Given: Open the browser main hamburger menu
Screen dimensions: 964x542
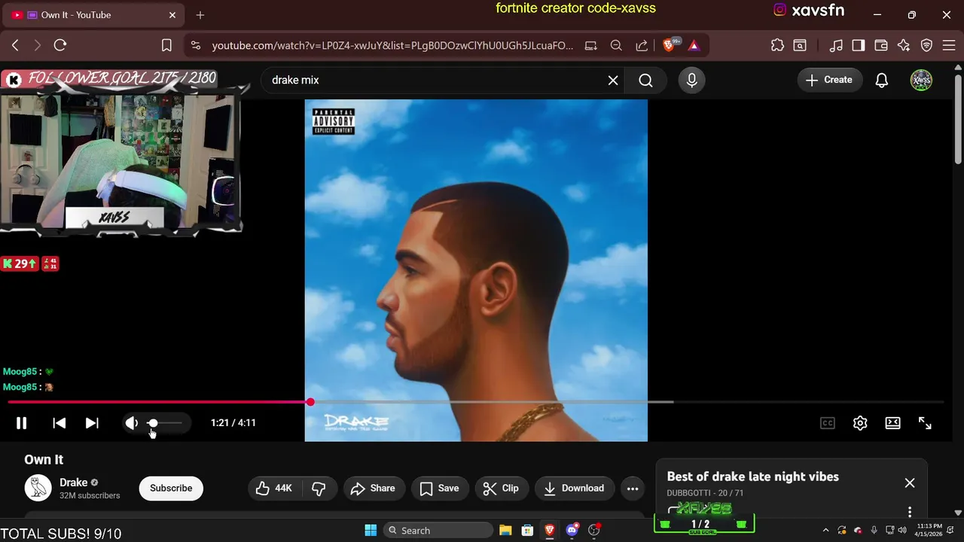Looking at the screenshot, I should click(948, 45).
